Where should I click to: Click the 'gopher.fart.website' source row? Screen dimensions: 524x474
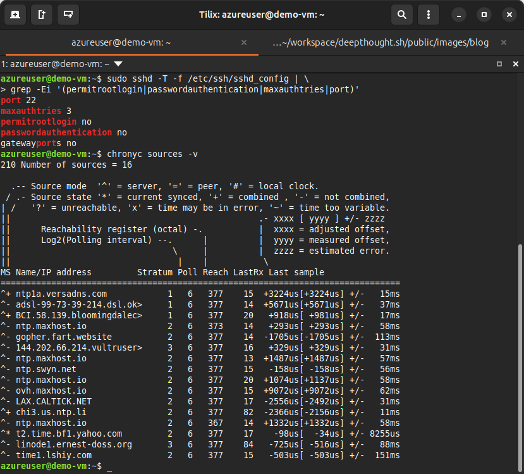coord(200,337)
